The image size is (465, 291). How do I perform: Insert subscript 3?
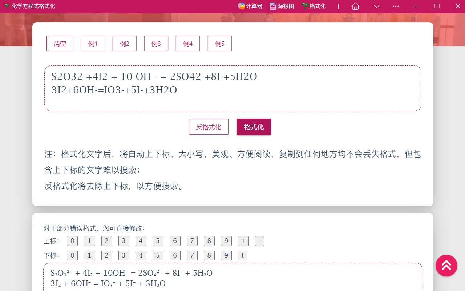pyautogui.click(x=124, y=255)
